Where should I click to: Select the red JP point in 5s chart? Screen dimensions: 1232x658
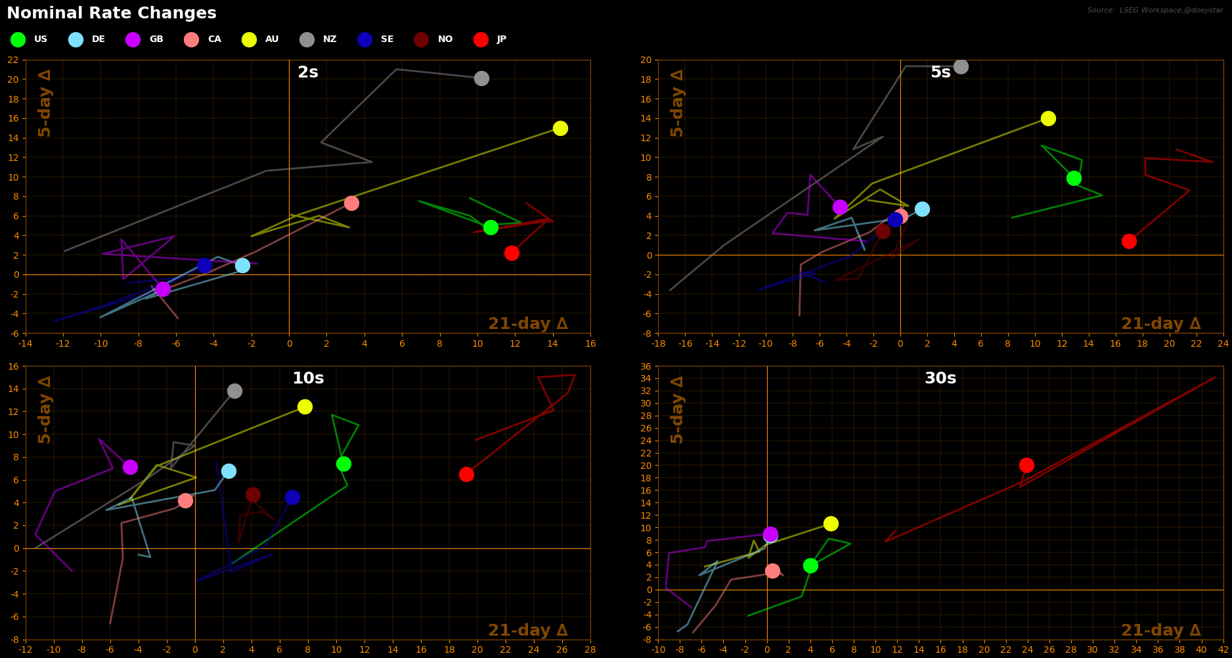click(1129, 241)
